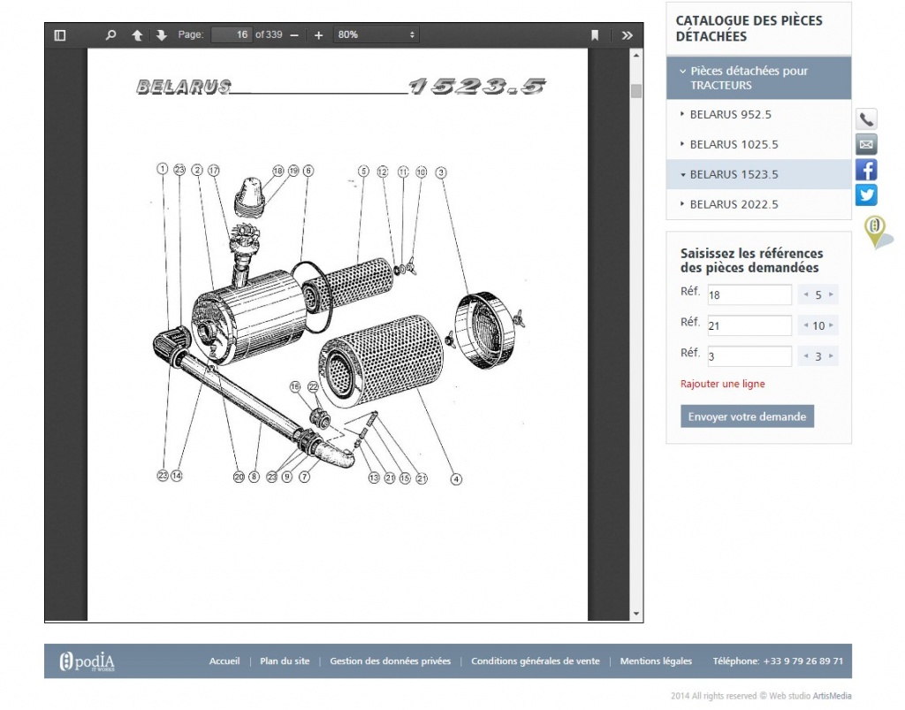Expand the BELARUS 952.5 item

click(x=758, y=114)
